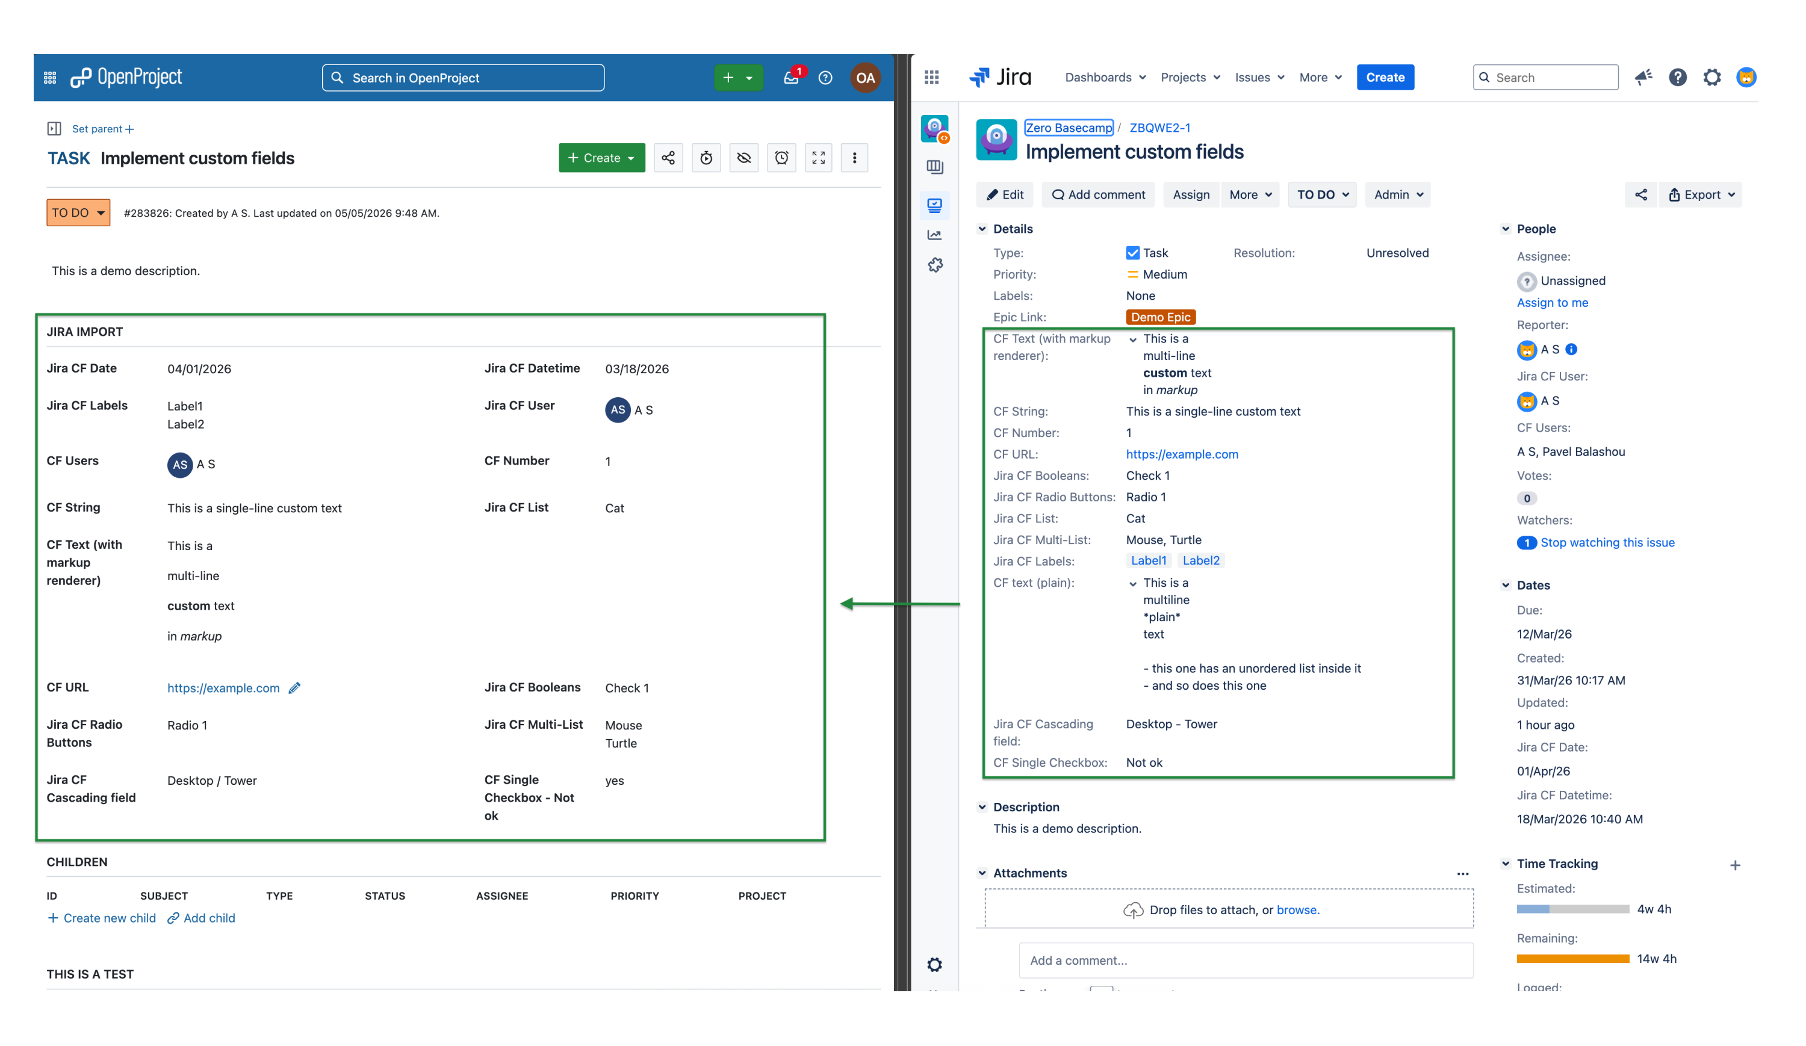Focus the Search in OpenProject field
This screenshot has height=1046, width=1806.
(x=463, y=78)
